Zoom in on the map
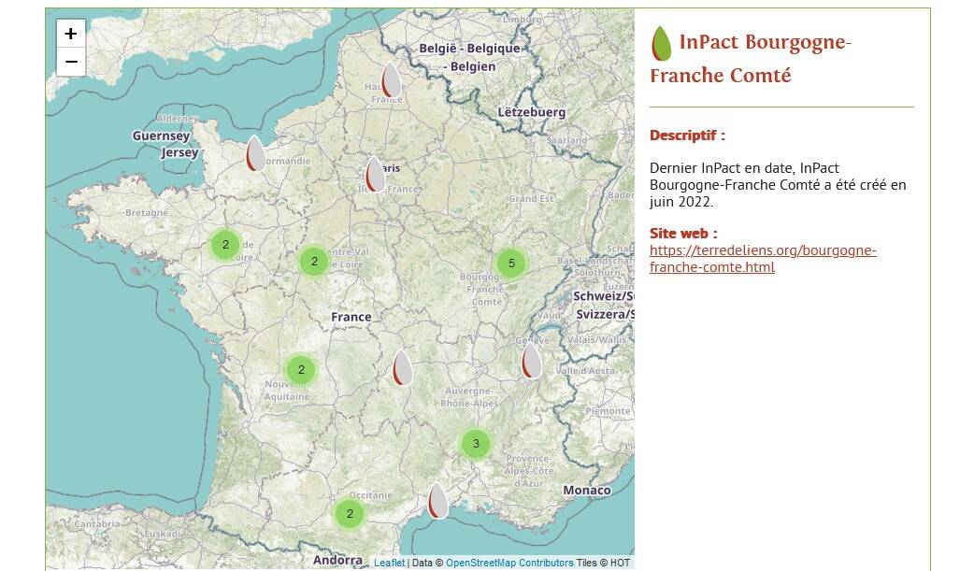Image resolution: width=974 pixels, height=571 pixels. tap(70, 34)
